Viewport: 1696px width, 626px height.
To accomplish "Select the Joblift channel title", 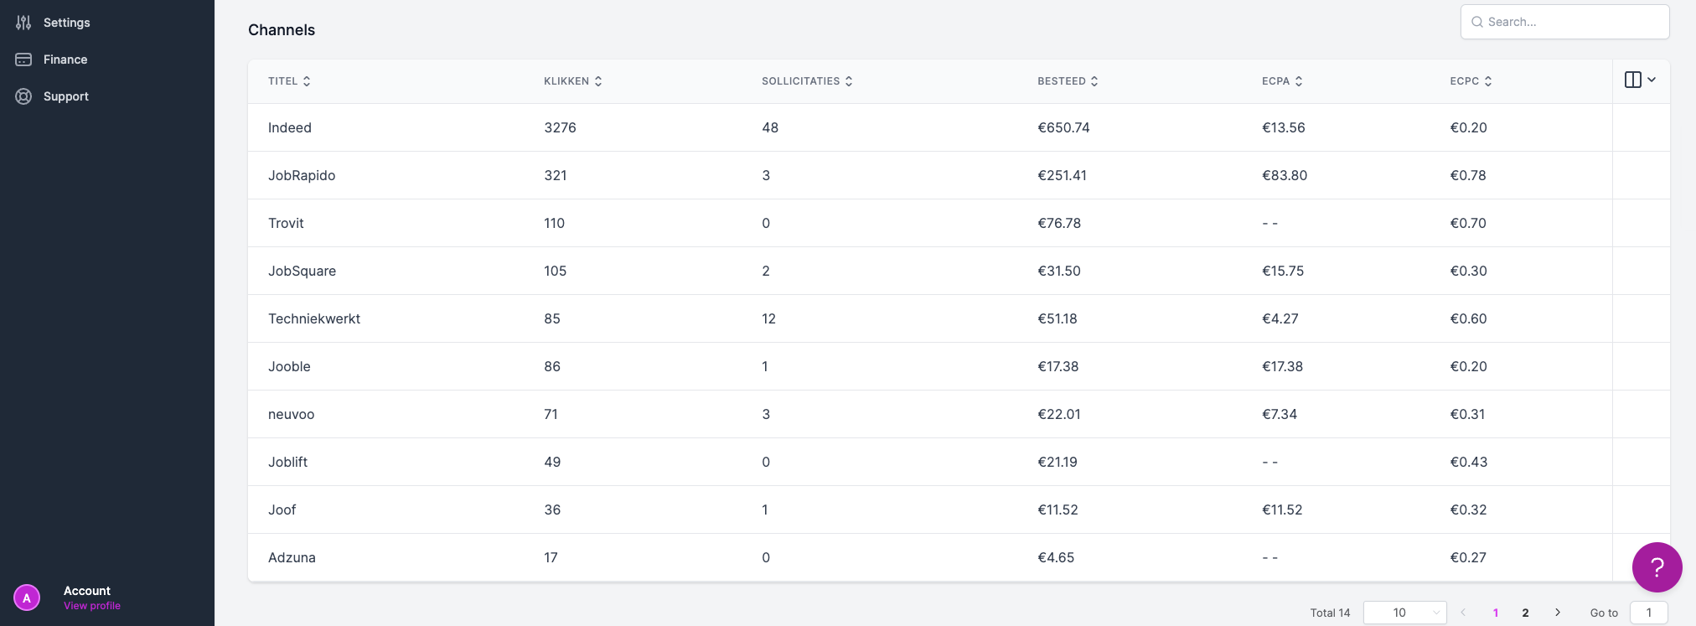I will tap(287, 462).
